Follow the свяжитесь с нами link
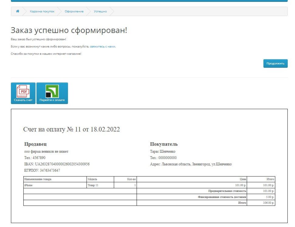295x227 pixels. tap(102, 47)
